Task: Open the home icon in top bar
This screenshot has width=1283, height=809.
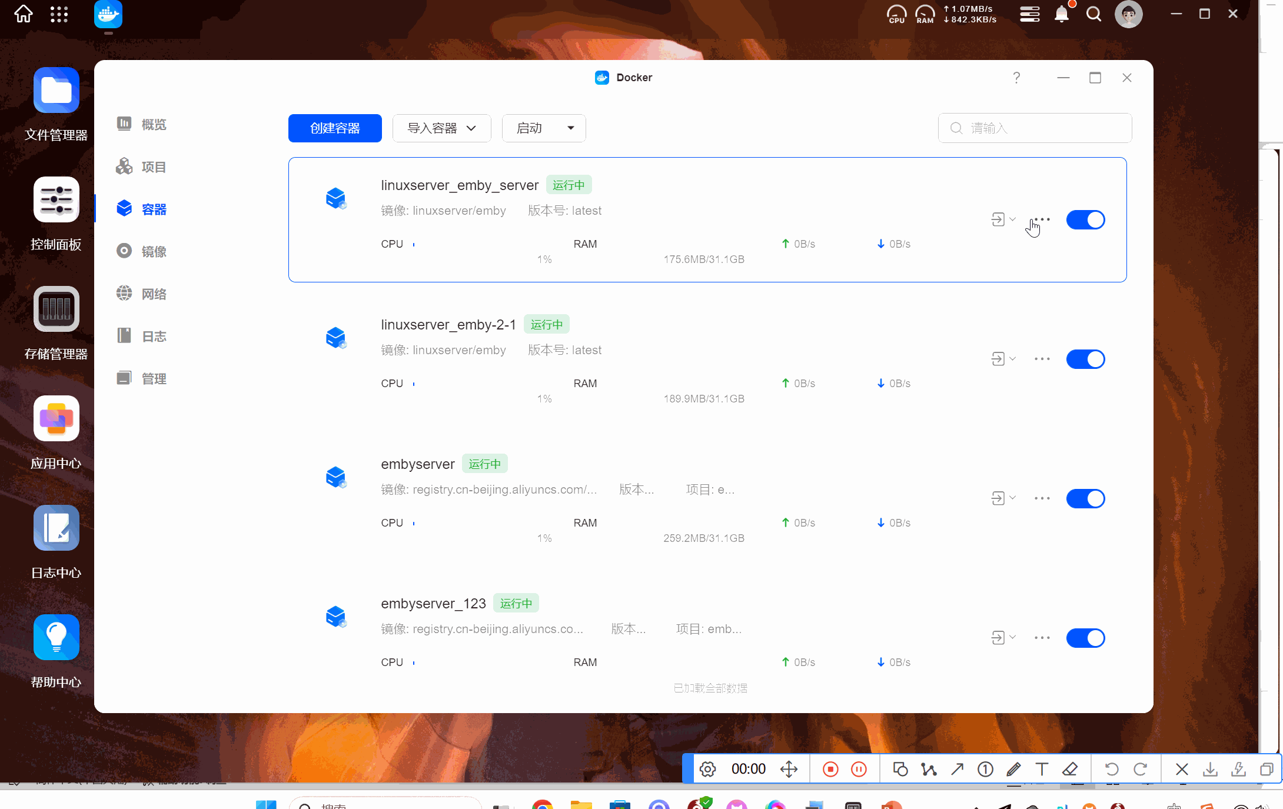Action: [24, 14]
